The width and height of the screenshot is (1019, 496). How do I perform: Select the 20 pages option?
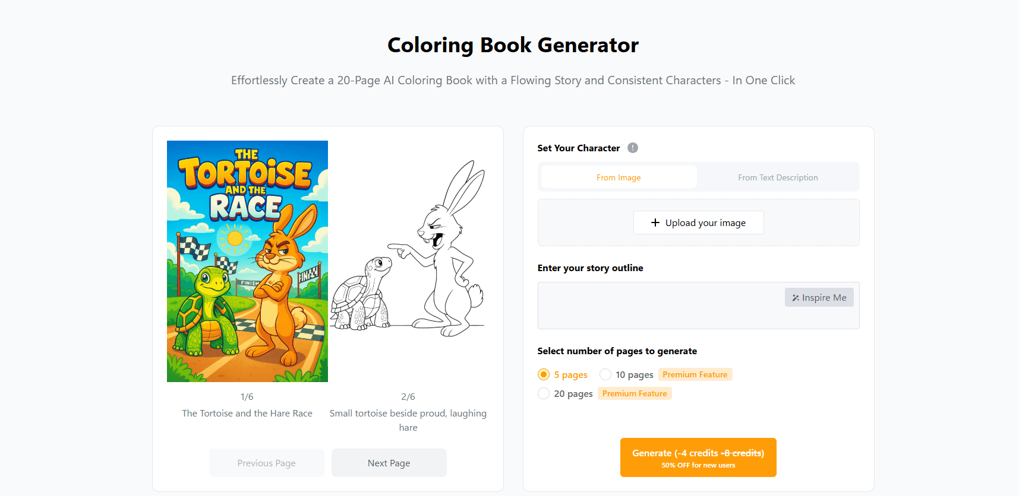(544, 393)
